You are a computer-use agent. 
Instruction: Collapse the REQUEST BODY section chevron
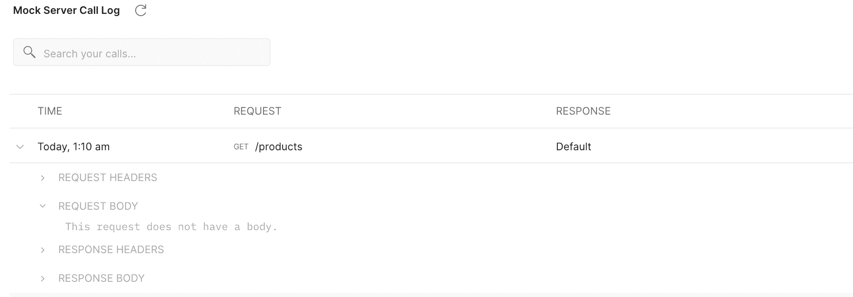(43, 206)
